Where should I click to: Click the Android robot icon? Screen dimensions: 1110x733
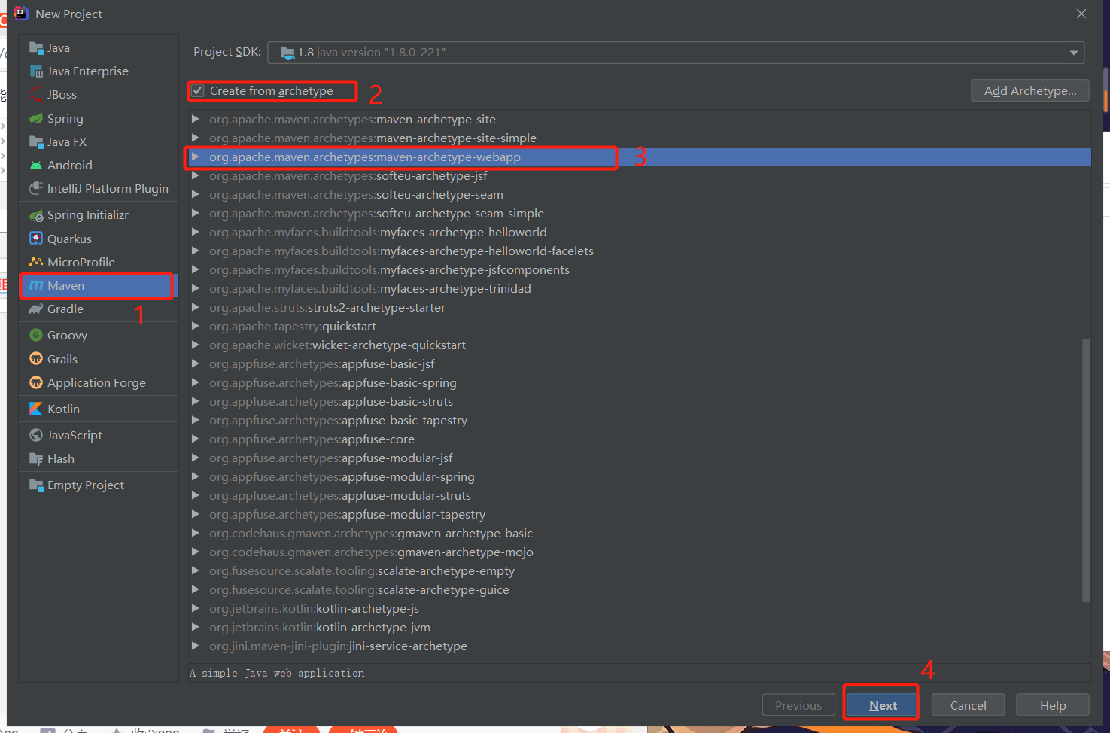coord(35,165)
